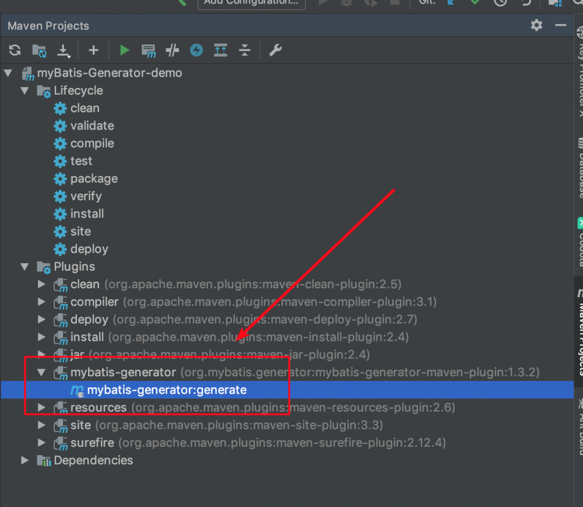Open the Maven Projects side tab
The image size is (583, 507).
point(580,331)
